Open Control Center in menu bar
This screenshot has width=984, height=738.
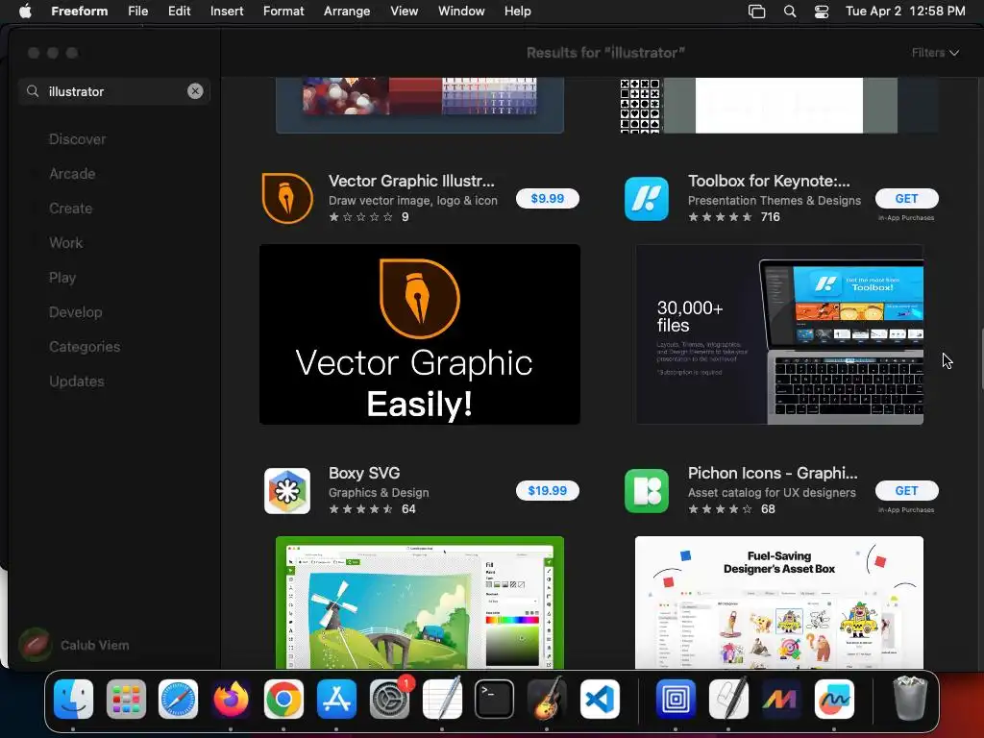[822, 12]
